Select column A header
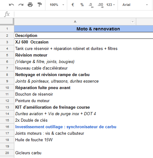This screenshot has width=153, height=158. 75,22
